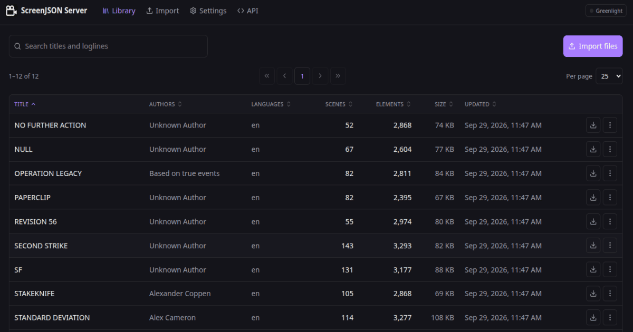The height and width of the screenshot is (332, 633).
Task: Toggle the Greenlight status indicator
Action: tap(606, 11)
